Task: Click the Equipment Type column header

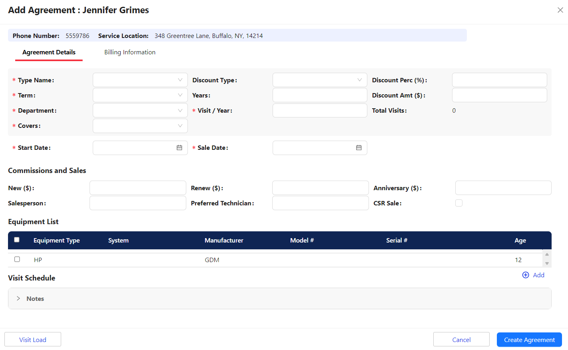Action: pyautogui.click(x=57, y=241)
